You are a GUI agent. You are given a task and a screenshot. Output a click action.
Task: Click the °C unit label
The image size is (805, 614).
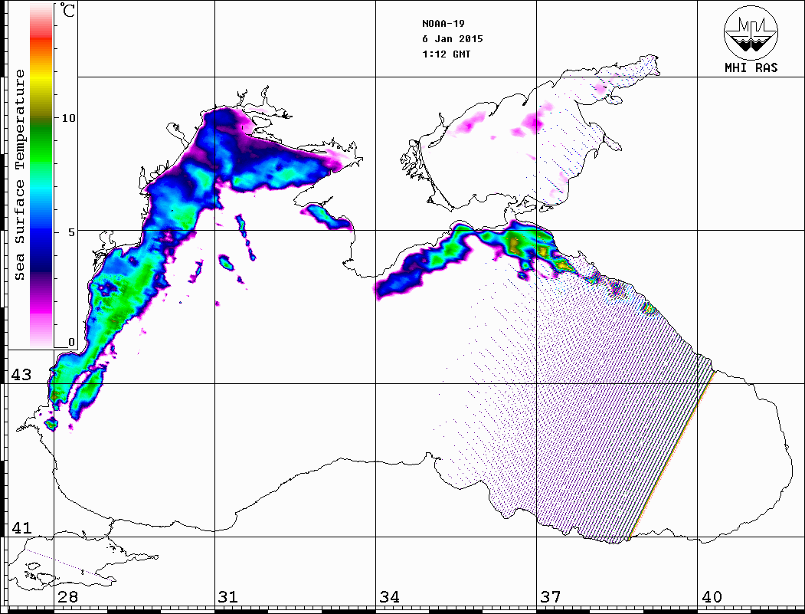[68, 12]
